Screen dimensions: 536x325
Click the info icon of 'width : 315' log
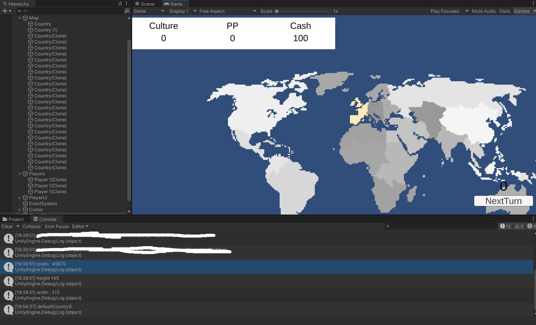point(8,295)
